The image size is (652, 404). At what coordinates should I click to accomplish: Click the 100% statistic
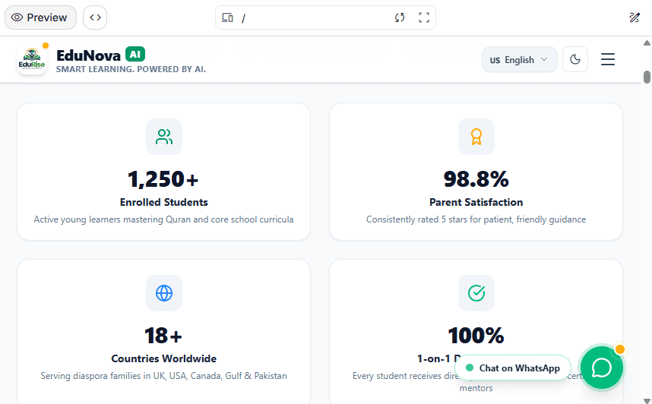[476, 336]
